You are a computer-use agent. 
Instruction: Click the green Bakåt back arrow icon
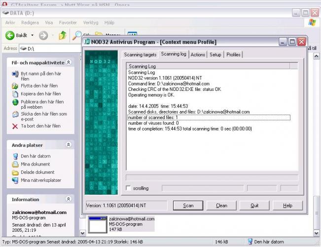(10, 36)
